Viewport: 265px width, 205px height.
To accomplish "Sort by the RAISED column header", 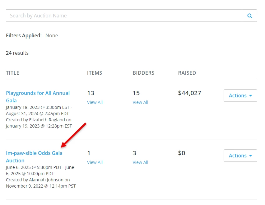I will pyautogui.click(x=187, y=73).
